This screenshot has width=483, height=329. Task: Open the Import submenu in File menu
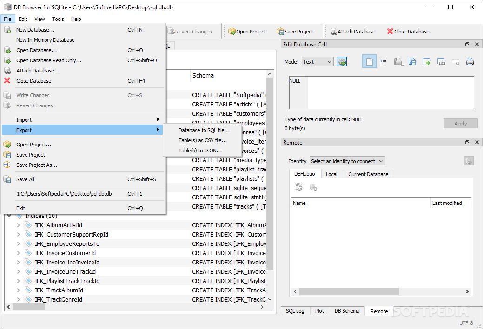[x=83, y=119]
